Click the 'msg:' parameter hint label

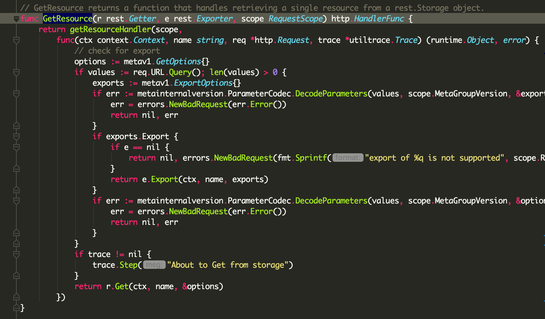(154, 265)
